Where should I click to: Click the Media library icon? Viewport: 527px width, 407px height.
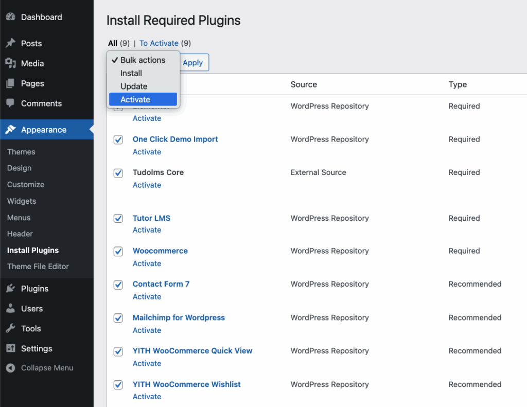tap(10, 63)
